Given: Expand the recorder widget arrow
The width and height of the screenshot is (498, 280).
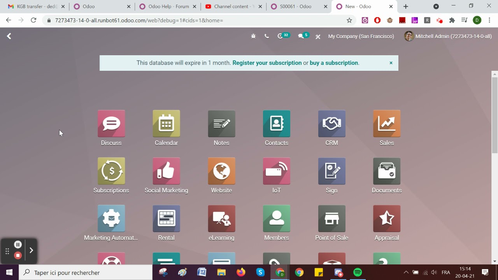Looking at the screenshot, I should [31, 250].
